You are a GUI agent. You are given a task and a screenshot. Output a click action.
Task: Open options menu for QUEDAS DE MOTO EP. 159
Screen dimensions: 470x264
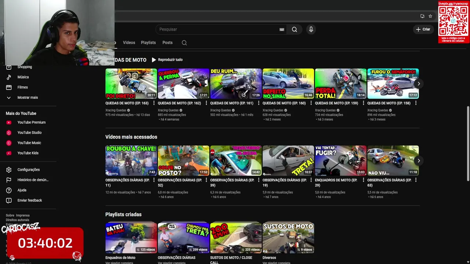pyautogui.click(x=363, y=103)
